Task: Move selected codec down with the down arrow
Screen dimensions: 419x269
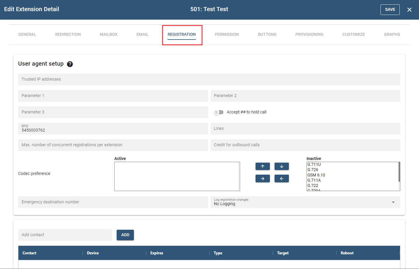Action: click(282, 166)
